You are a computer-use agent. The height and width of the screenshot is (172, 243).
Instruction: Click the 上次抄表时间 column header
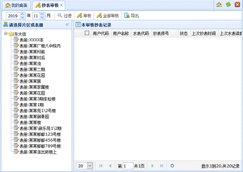coord(204,33)
